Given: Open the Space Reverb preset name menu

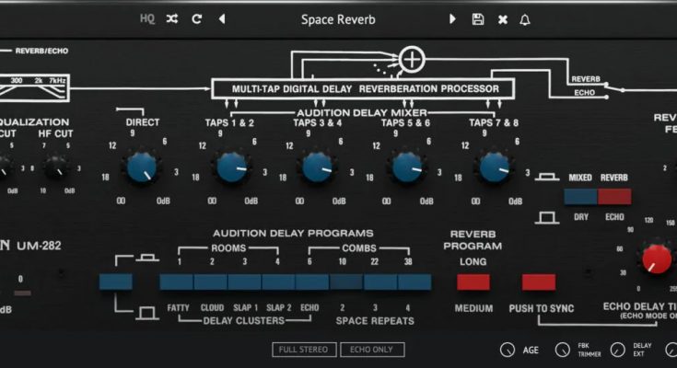Looking at the screenshot, I should coord(337,19).
